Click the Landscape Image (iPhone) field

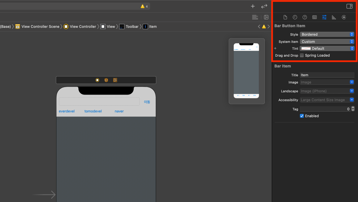coord(324,91)
